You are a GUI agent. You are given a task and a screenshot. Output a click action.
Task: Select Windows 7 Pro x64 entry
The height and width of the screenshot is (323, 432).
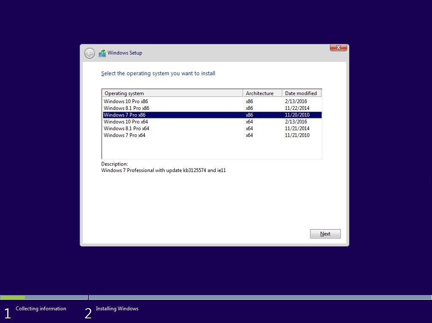124,135
